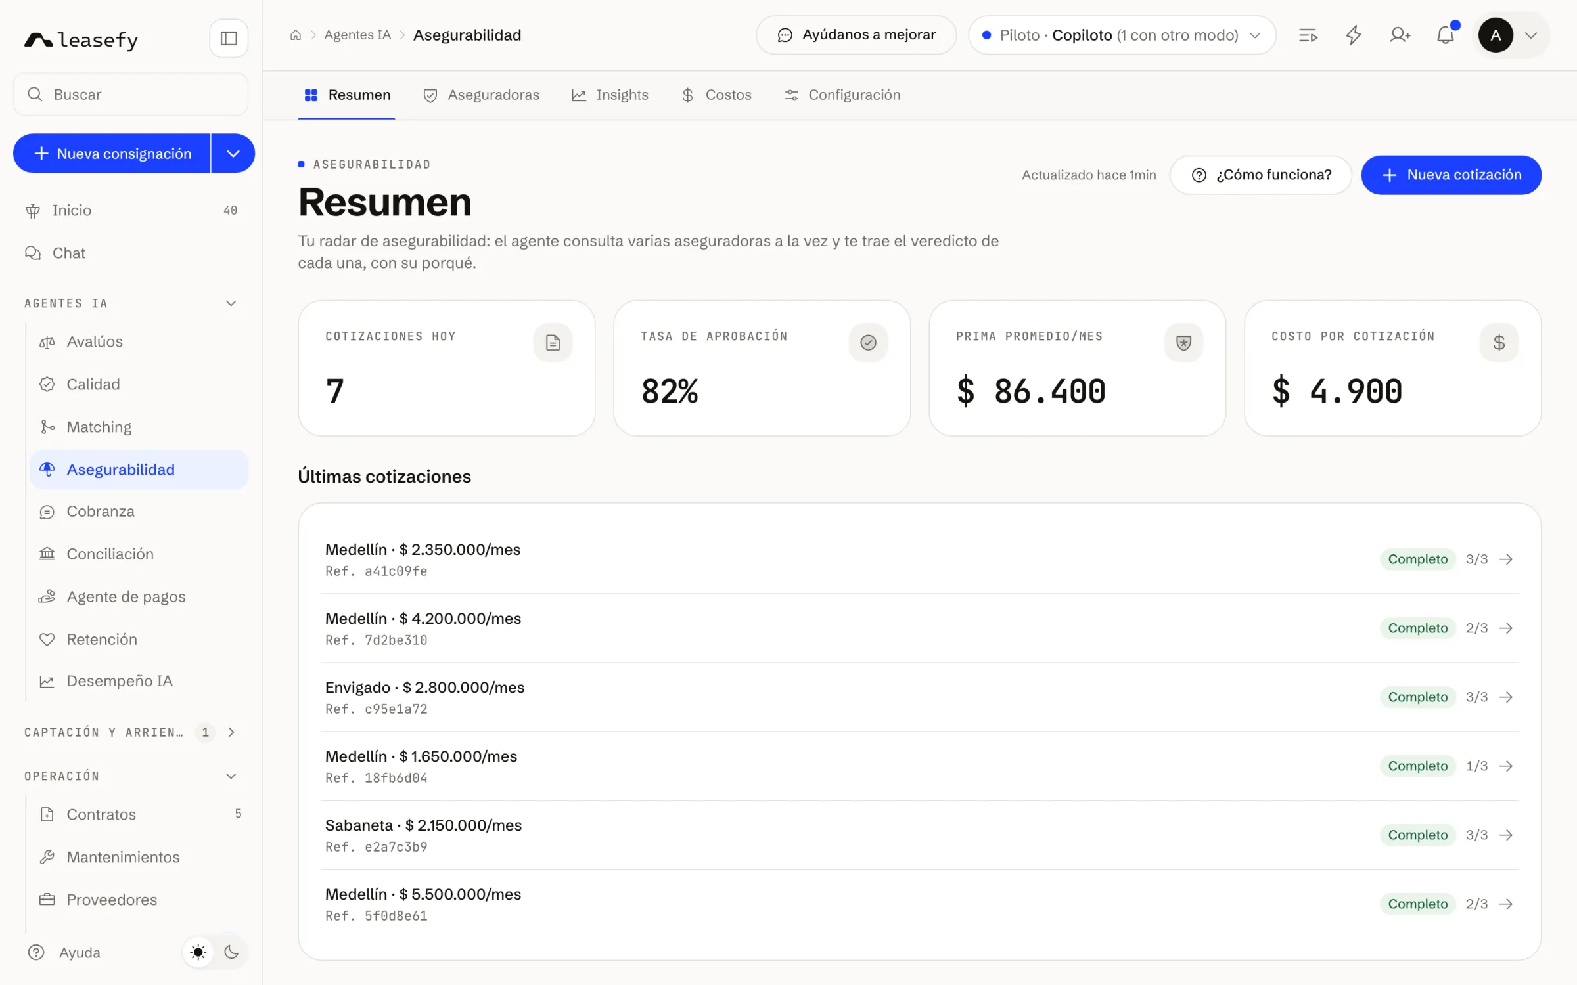The width and height of the screenshot is (1577, 985).
Task: Switch to dark theme moon toggle
Action: [231, 952]
